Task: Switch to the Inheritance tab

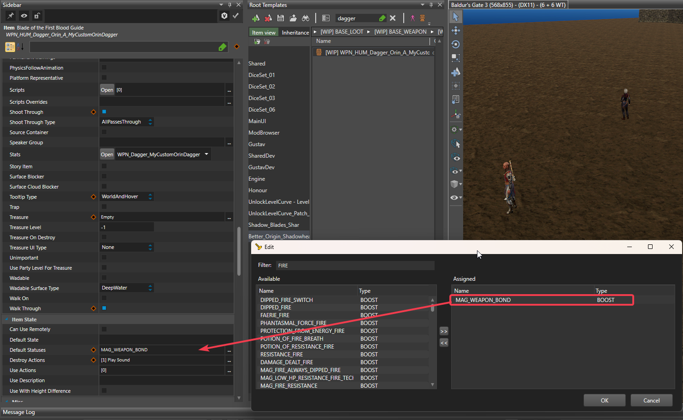Action: 295,33
